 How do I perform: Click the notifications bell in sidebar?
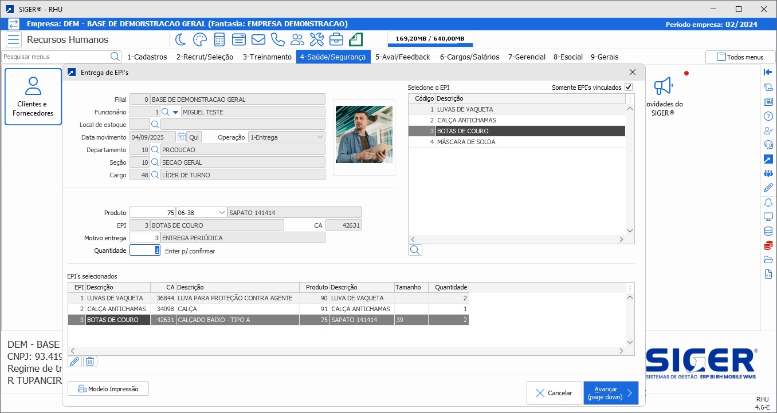pos(768,202)
